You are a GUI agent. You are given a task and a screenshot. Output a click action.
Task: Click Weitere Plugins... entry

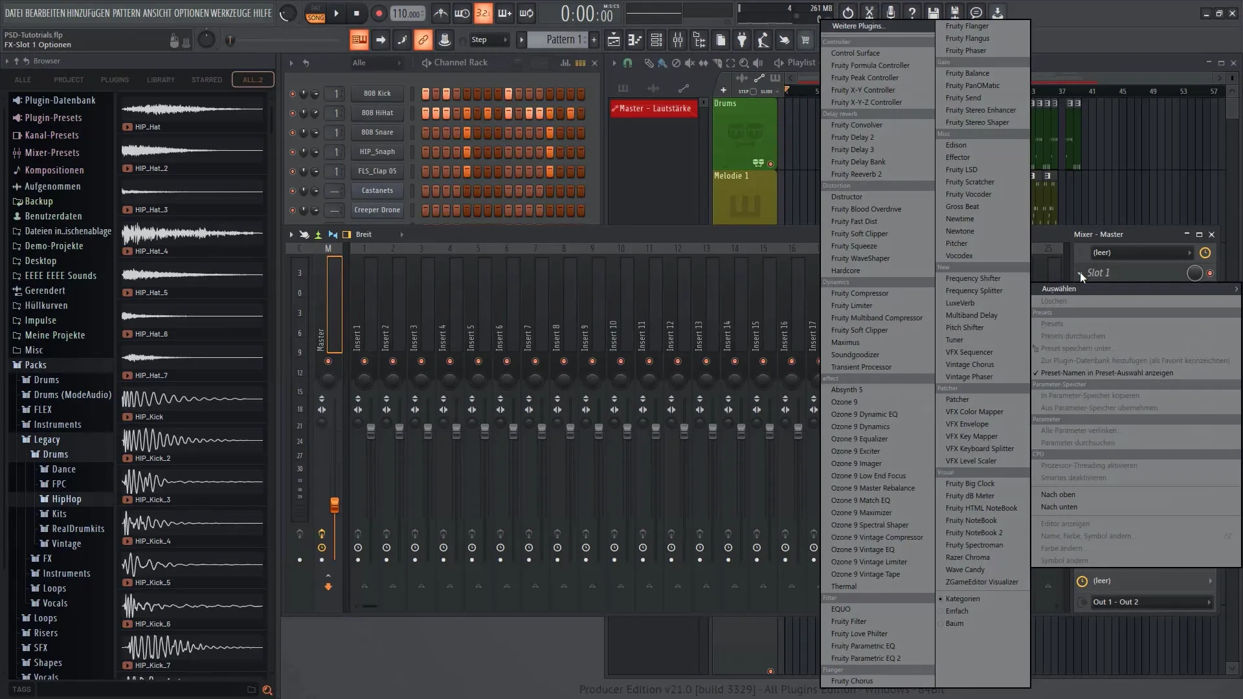(x=858, y=26)
